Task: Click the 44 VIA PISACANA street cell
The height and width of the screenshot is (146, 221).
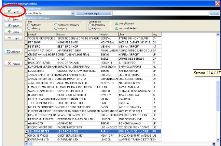Action: tap(135, 87)
